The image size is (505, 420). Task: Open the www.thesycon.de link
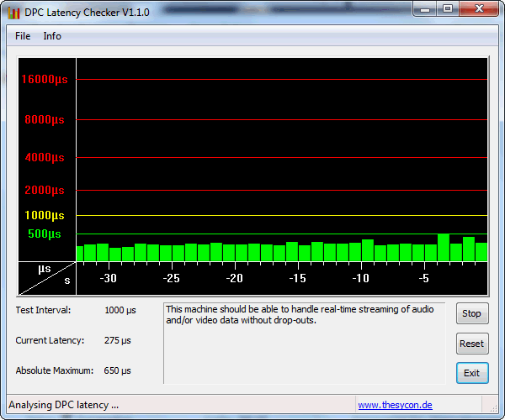point(395,405)
